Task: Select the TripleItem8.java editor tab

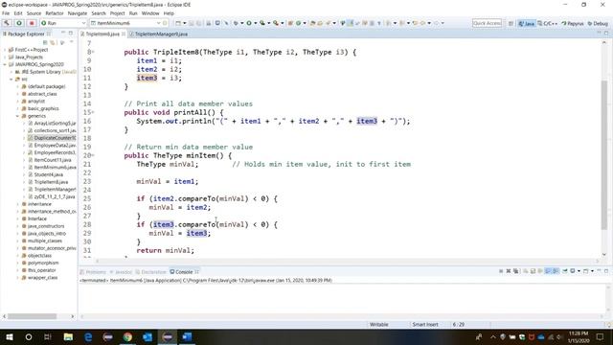Action: click(102, 34)
